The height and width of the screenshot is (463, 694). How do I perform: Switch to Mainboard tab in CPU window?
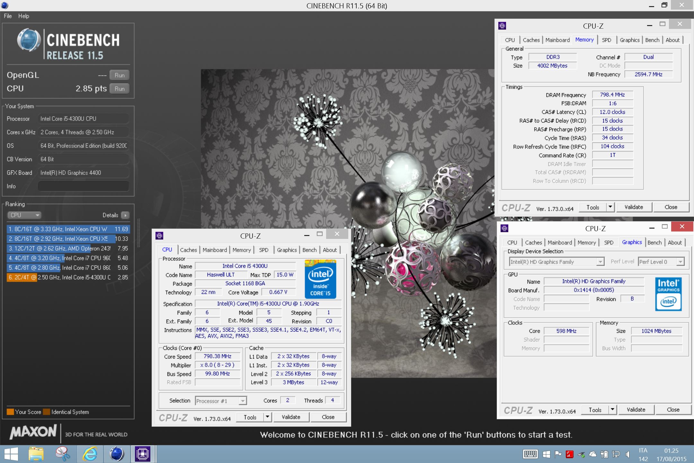coord(215,250)
